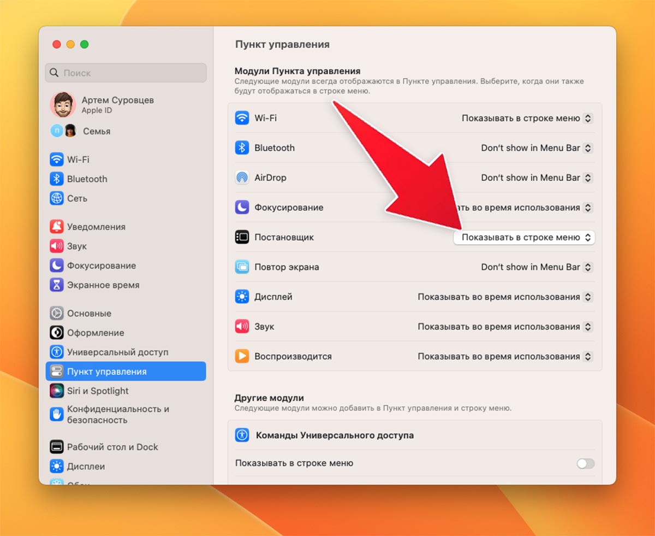Image resolution: width=655 pixels, height=536 pixels.
Task: Open the Постановщик Показывать в строке меню dropdown
Action: point(524,237)
